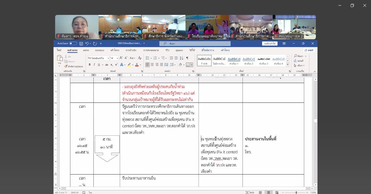This screenshot has height=194, width=371.
Task: Click the แชร์ (Share) button
Action: pos(309,50)
